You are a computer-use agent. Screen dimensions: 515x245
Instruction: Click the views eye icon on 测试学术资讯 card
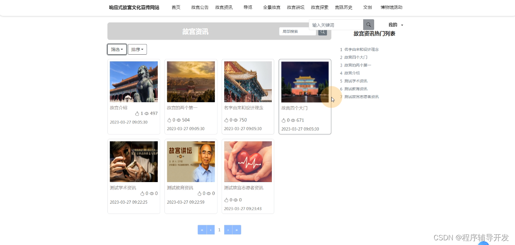pyautogui.click(x=152, y=193)
